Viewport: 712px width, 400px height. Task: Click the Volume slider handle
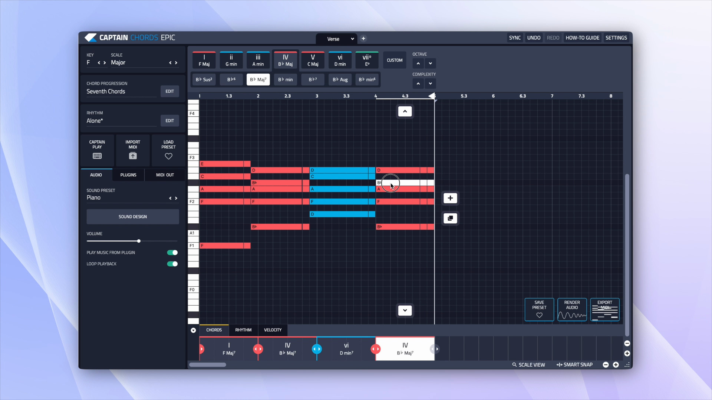(x=139, y=241)
